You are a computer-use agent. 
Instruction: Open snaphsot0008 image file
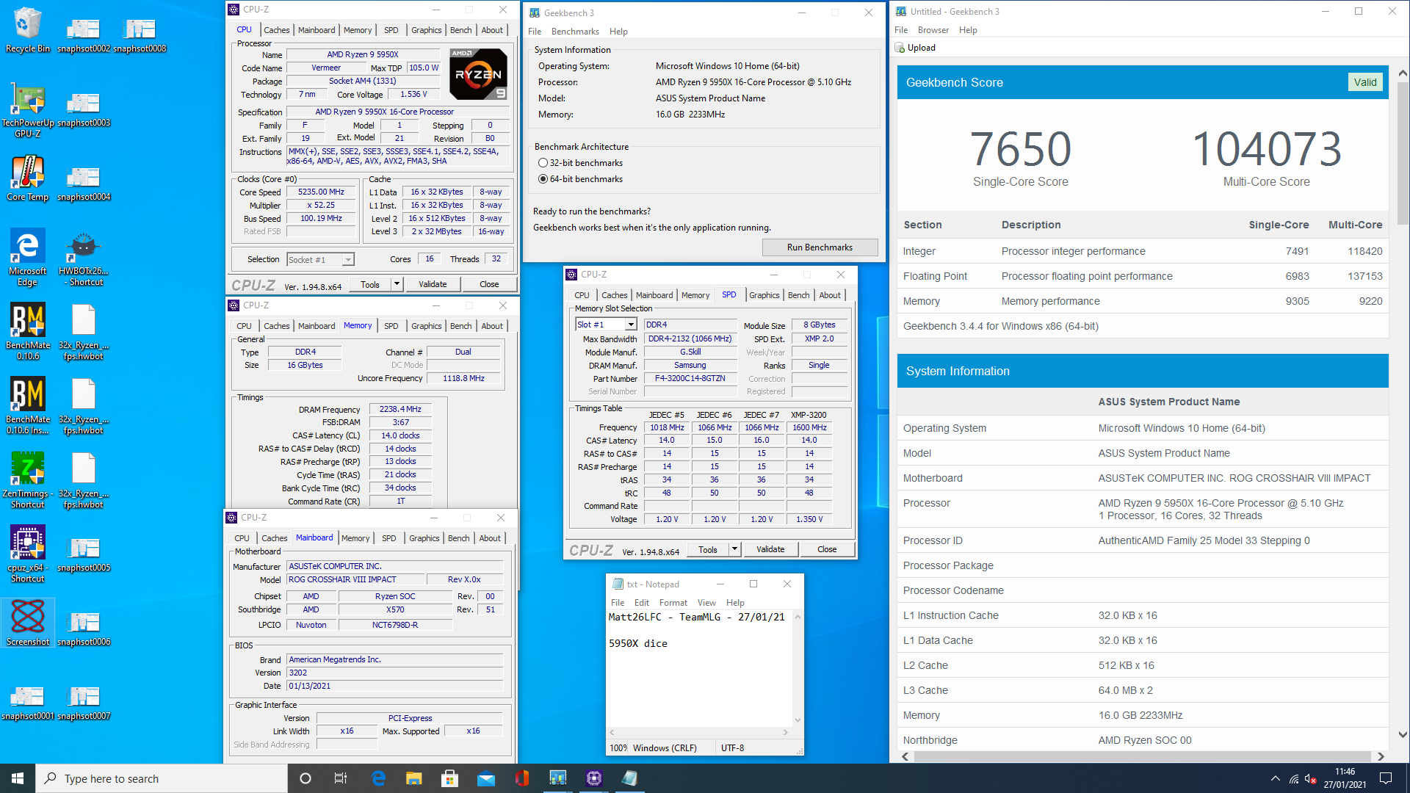(140, 34)
